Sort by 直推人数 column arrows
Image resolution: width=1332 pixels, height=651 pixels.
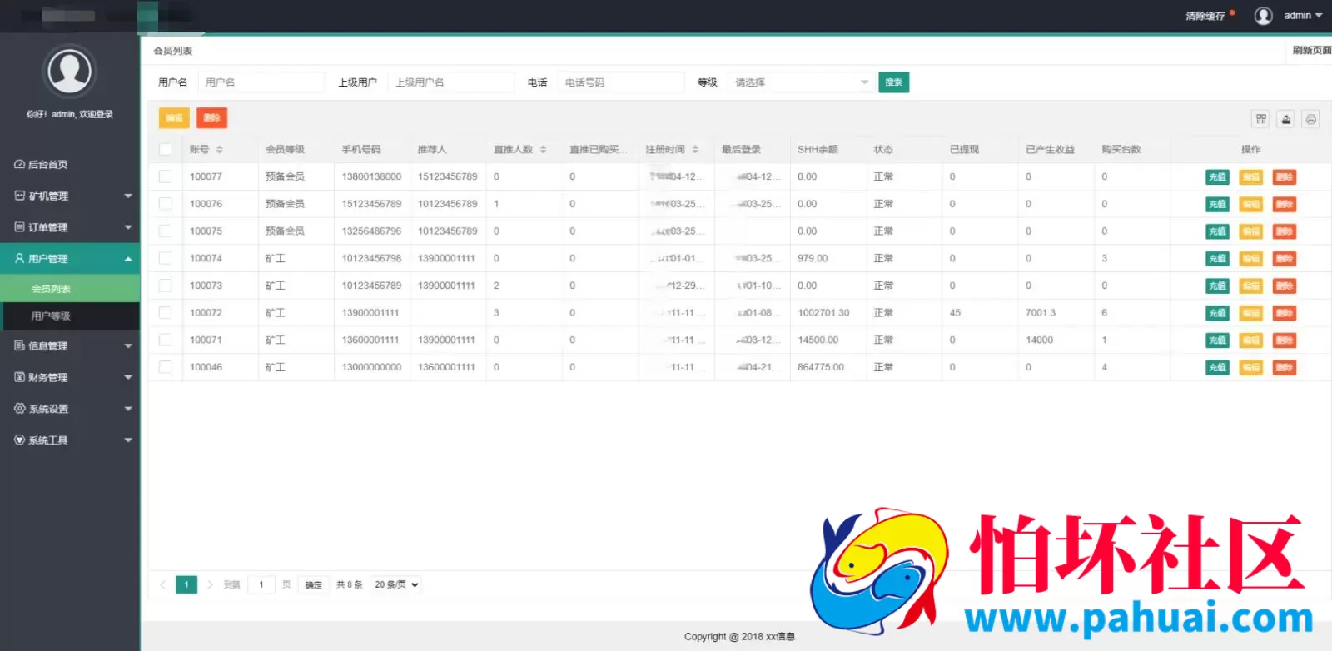544,150
